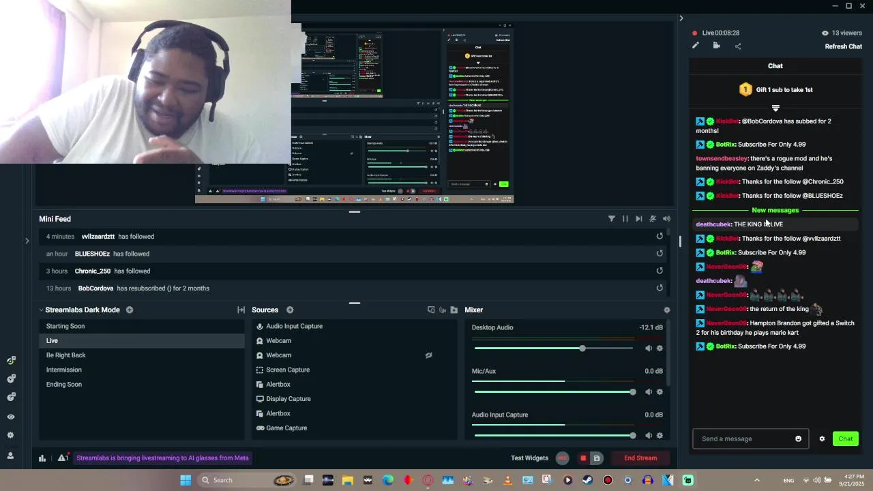Click the green Chat send button
Image resolution: width=873 pixels, height=491 pixels.
(845, 438)
